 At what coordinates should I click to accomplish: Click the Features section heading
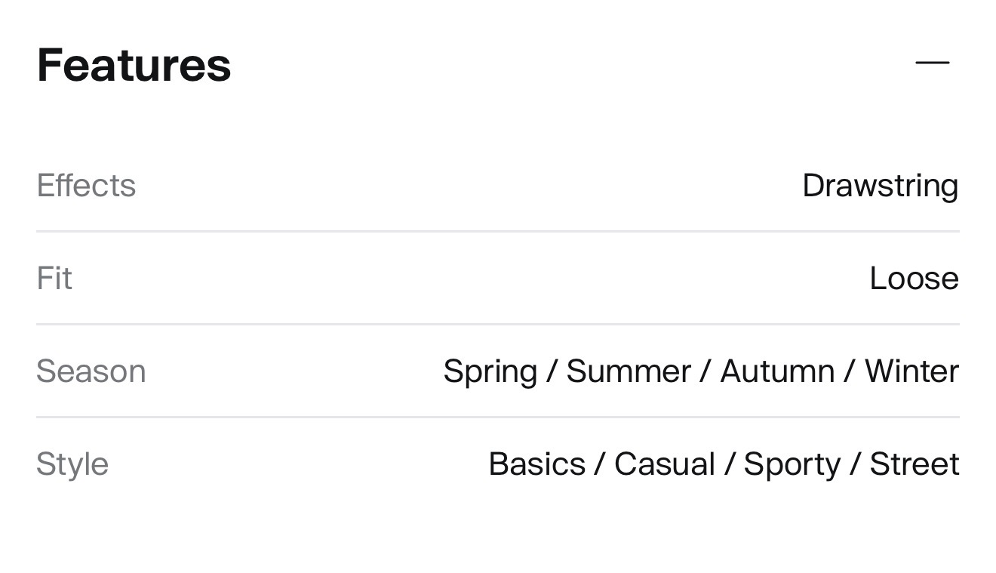[x=134, y=65]
